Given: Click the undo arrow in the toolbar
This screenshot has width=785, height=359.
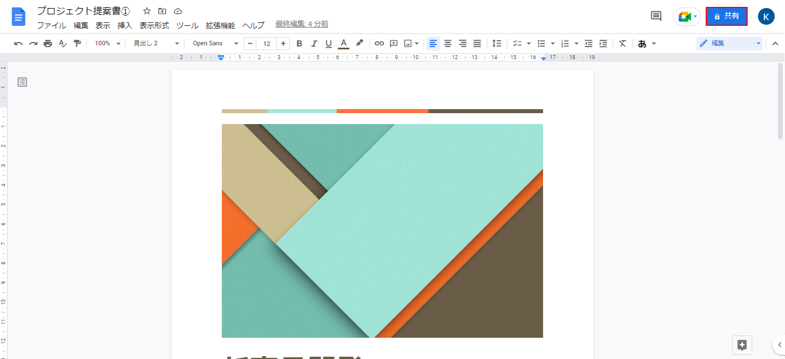Looking at the screenshot, I should pyautogui.click(x=18, y=43).
